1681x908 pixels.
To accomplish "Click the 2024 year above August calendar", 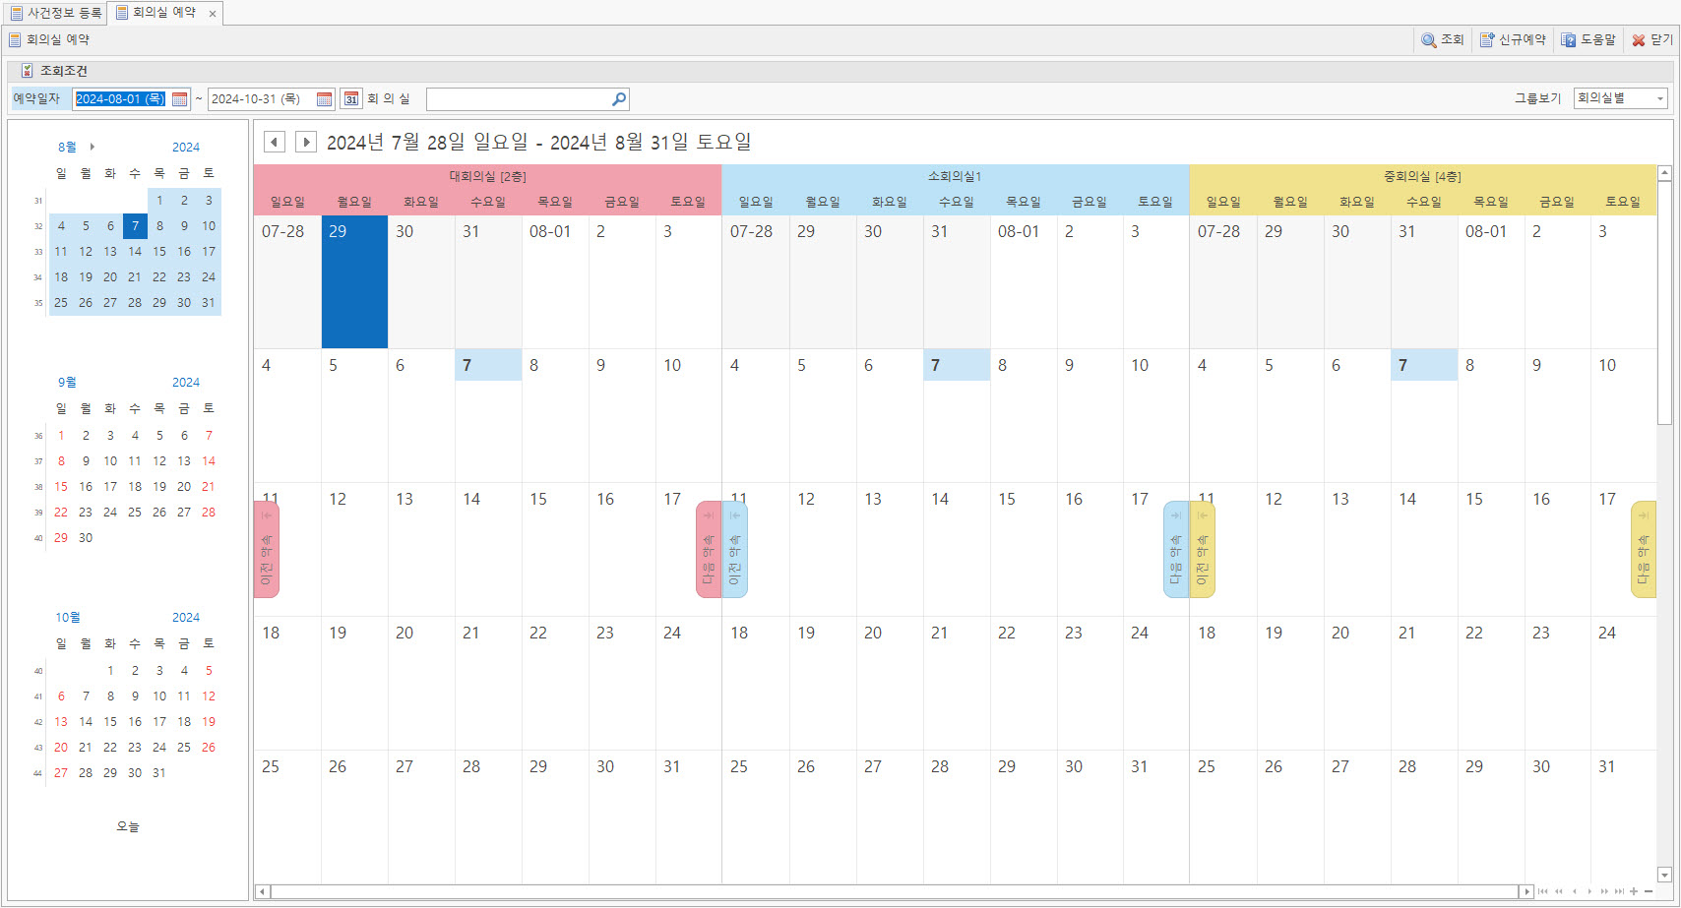I will click(x=185, y=147).
